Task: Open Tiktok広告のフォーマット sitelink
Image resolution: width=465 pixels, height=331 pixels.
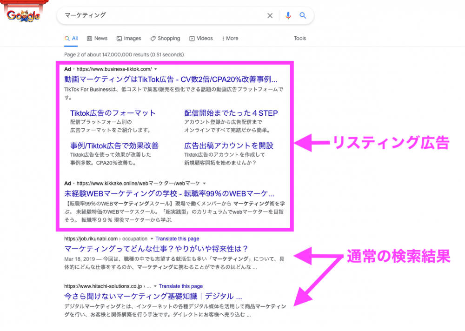Action: pos(113,113)
